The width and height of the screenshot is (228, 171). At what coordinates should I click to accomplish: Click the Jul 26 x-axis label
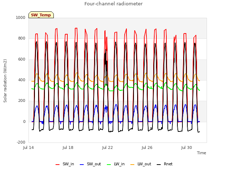pyautogui.click(x=147, y=147)
